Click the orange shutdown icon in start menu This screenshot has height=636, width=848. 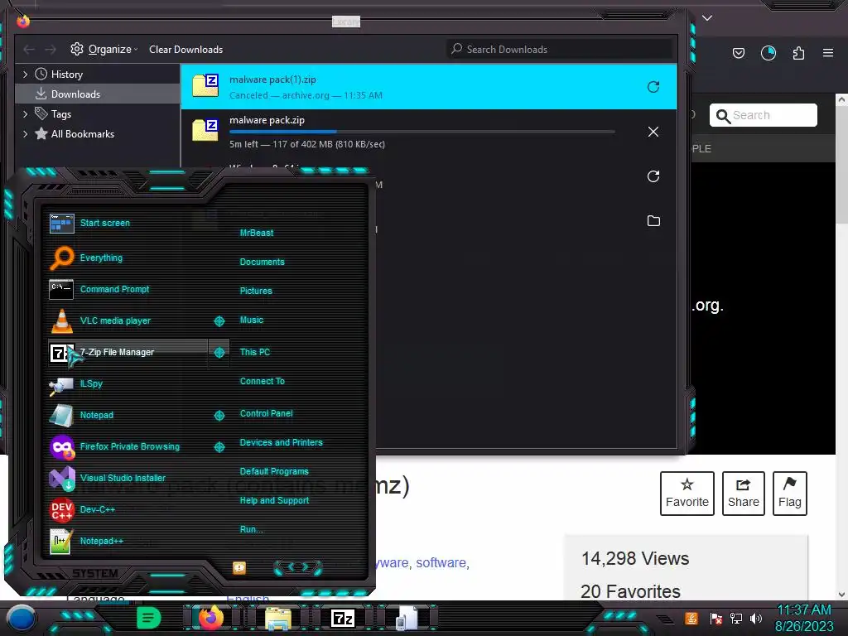click(x=239, y=567)
